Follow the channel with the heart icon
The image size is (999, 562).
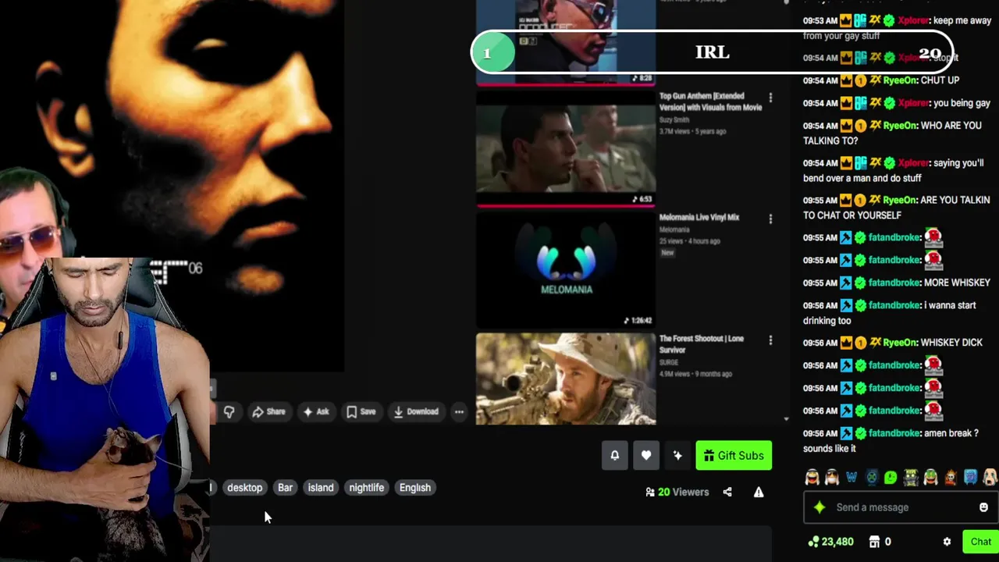(x=646, y=456)
